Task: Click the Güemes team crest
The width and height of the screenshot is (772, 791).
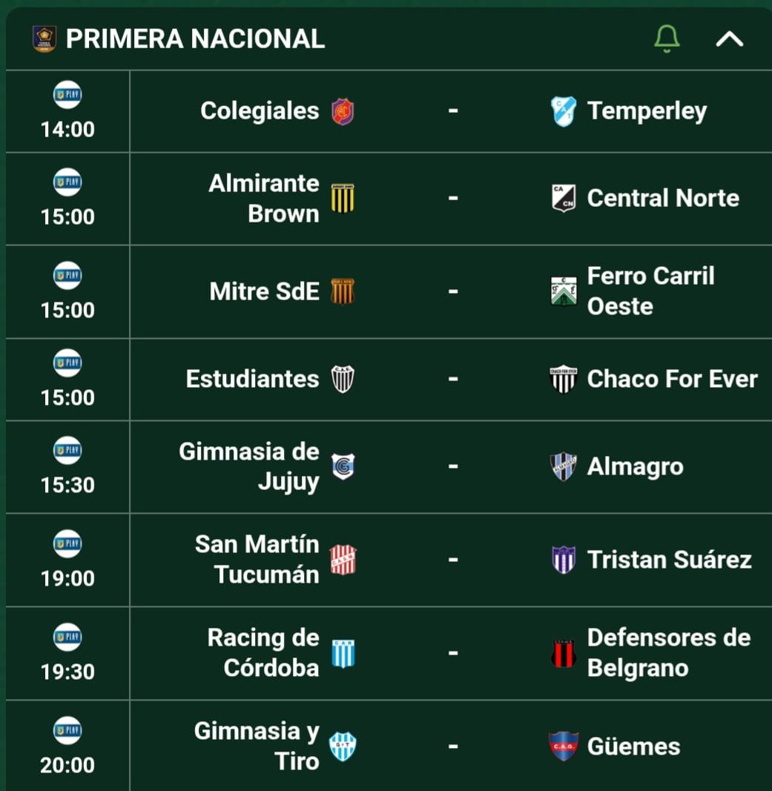Action: (564, 746)
